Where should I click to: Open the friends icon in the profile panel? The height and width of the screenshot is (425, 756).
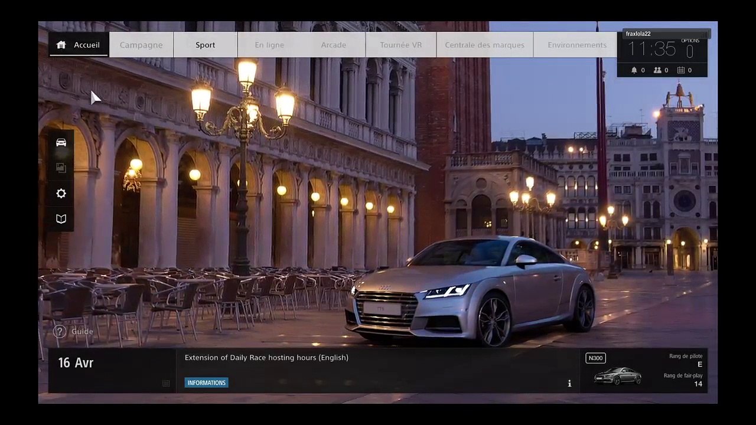point(657,70)
